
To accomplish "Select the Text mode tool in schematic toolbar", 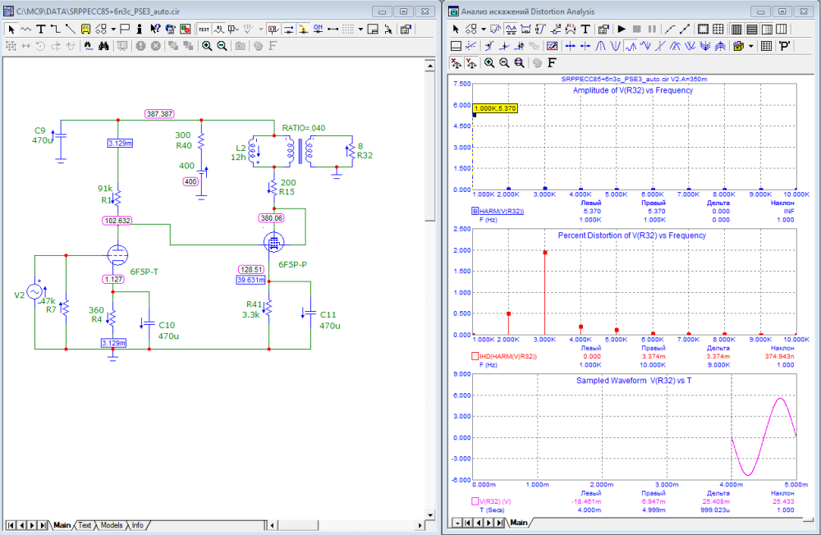I will 40,28.
